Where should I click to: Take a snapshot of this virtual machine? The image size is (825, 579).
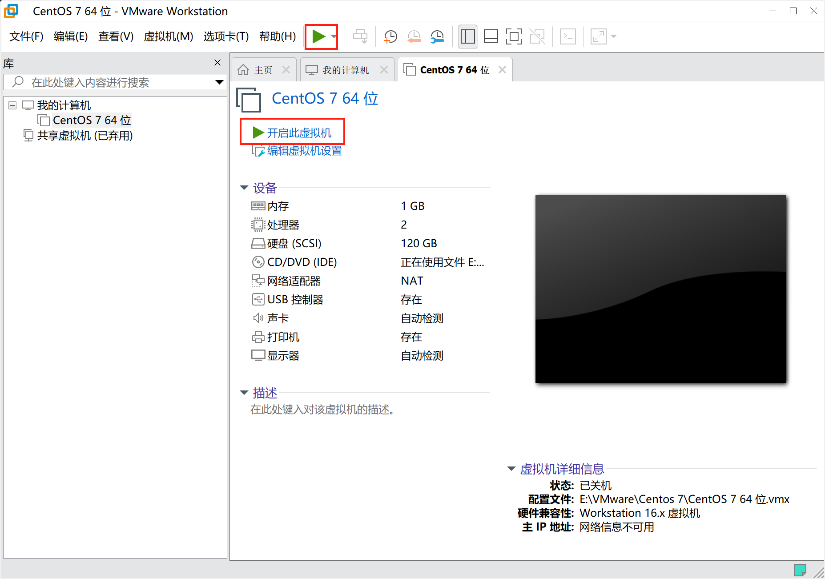(390, 36)
